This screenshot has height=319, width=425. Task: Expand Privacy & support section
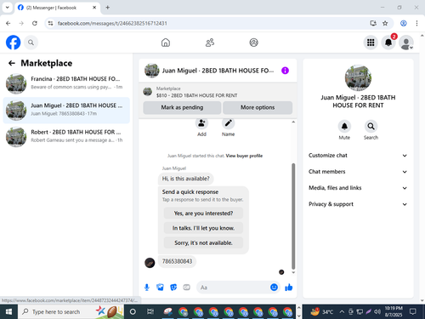point(358,204)
